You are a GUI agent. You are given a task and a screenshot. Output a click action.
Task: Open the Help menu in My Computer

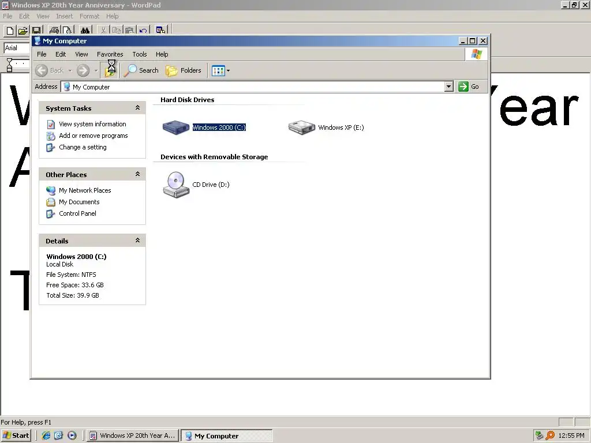[162, 54]
